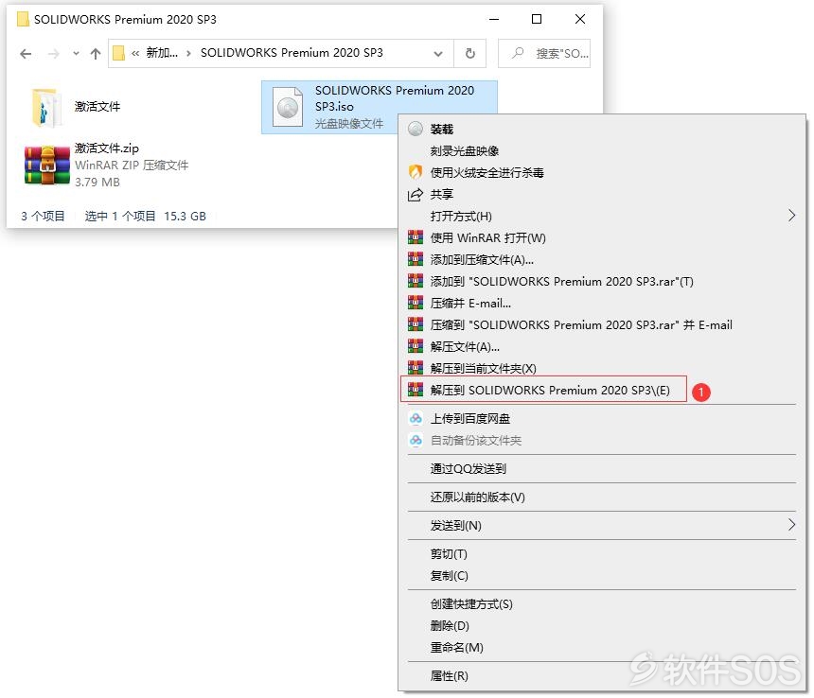Maximize the Explorer window
814x698 pixels.
pos(537,19)
